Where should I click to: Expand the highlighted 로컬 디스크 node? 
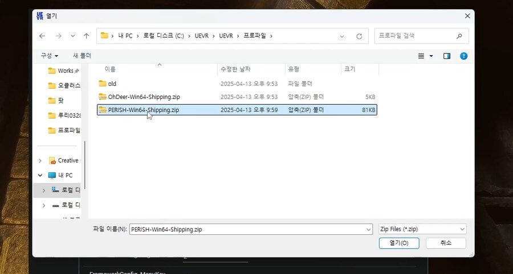coord(44,190)
